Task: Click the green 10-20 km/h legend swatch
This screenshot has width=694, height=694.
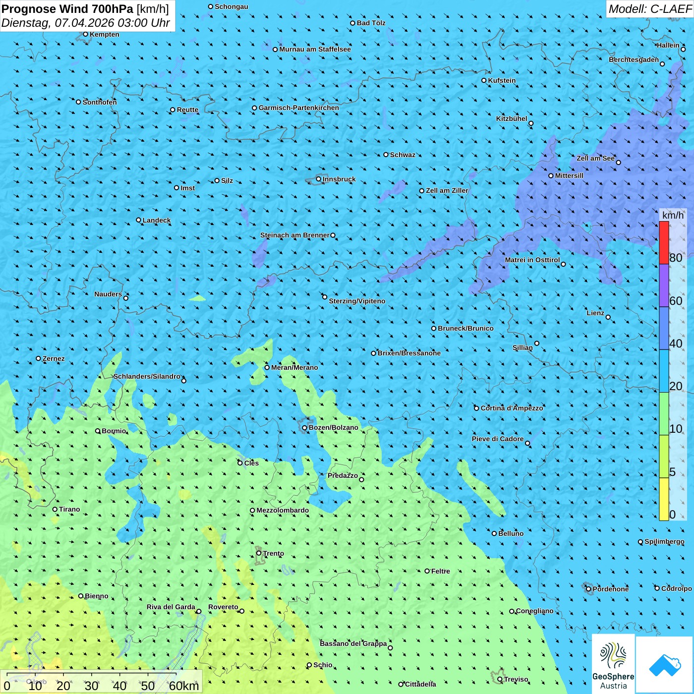Action: point(664,414)
